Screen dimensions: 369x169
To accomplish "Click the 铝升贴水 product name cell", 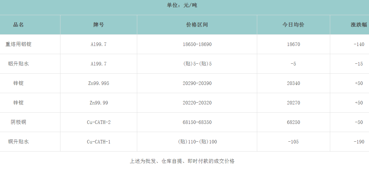I will tap(18, 64).
